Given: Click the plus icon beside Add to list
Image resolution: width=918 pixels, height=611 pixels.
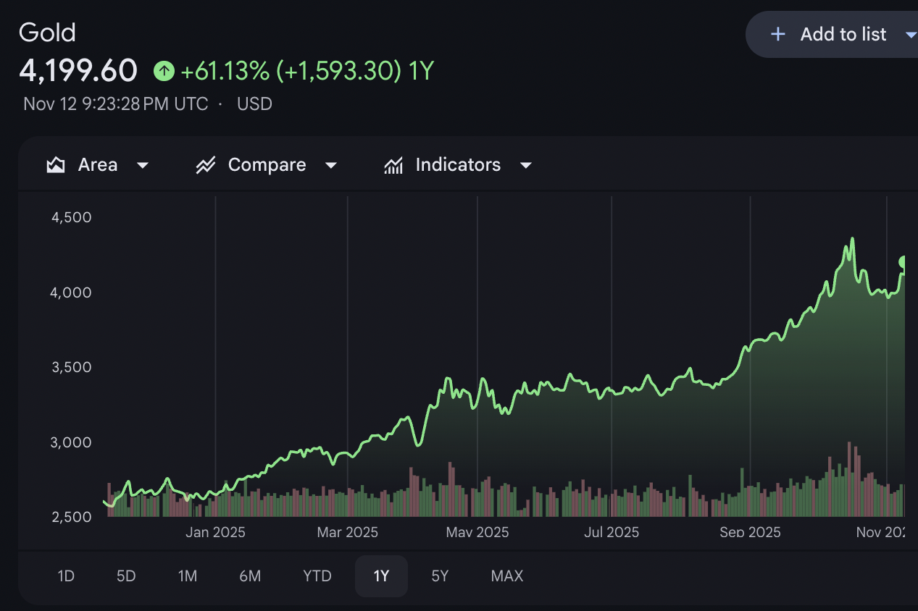Looking at the screenshot, I should click(x=777, y=34).
